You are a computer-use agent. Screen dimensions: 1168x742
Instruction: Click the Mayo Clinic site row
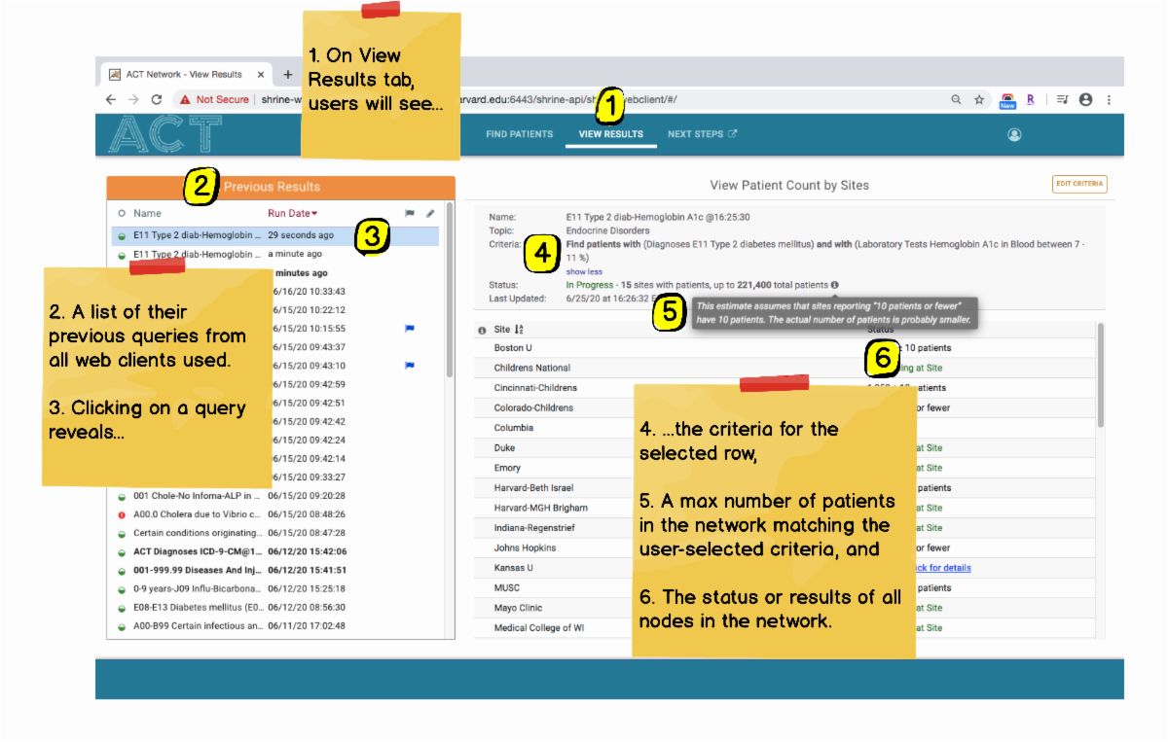tap(786, 608)
